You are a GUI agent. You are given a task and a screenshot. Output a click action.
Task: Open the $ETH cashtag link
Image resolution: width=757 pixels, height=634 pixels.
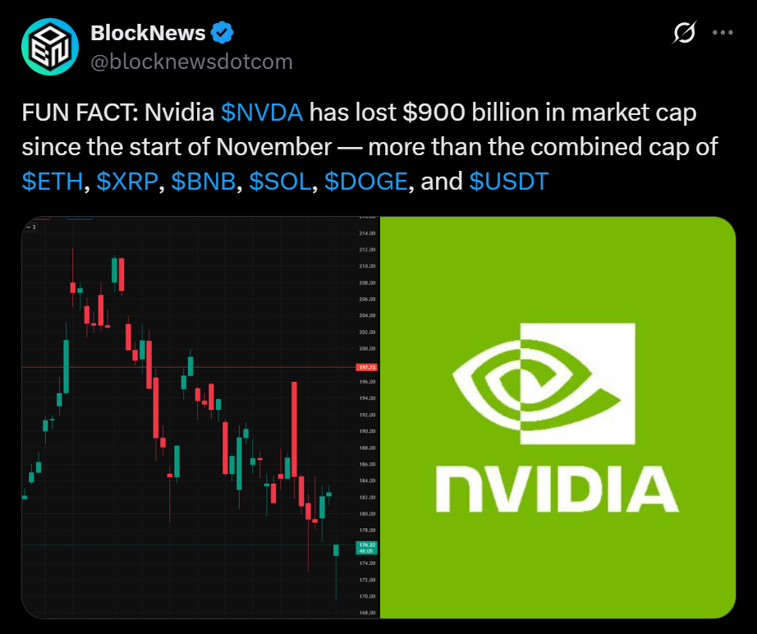53,181
